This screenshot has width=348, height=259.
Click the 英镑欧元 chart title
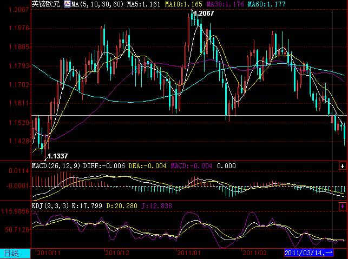tap(45, 4)
